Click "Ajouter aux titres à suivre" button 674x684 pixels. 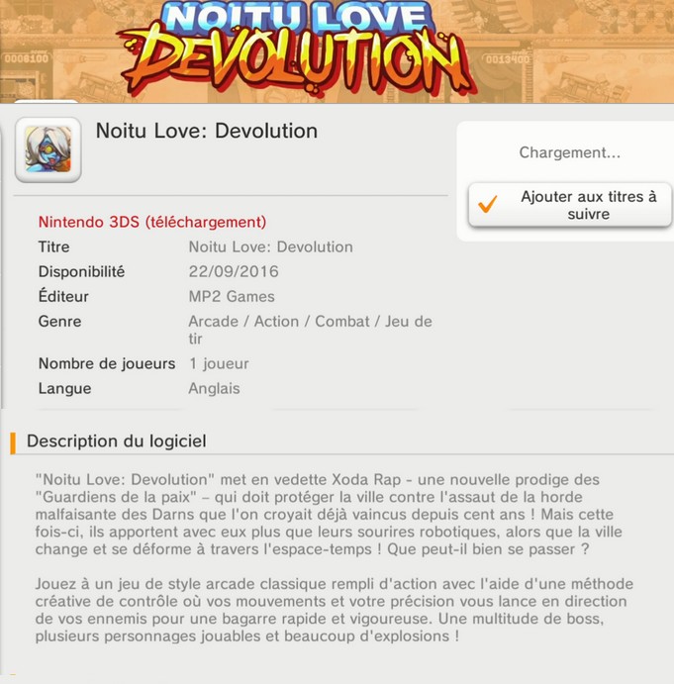(x=570, y=205)
